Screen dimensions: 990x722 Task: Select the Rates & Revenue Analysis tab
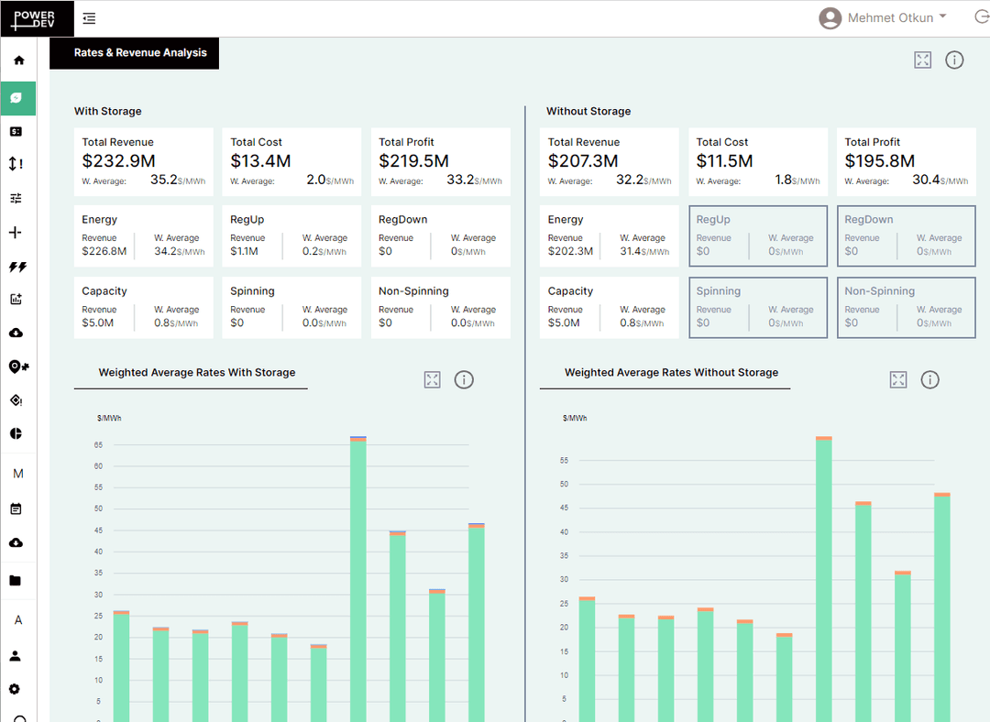click(x=140, y=53)
